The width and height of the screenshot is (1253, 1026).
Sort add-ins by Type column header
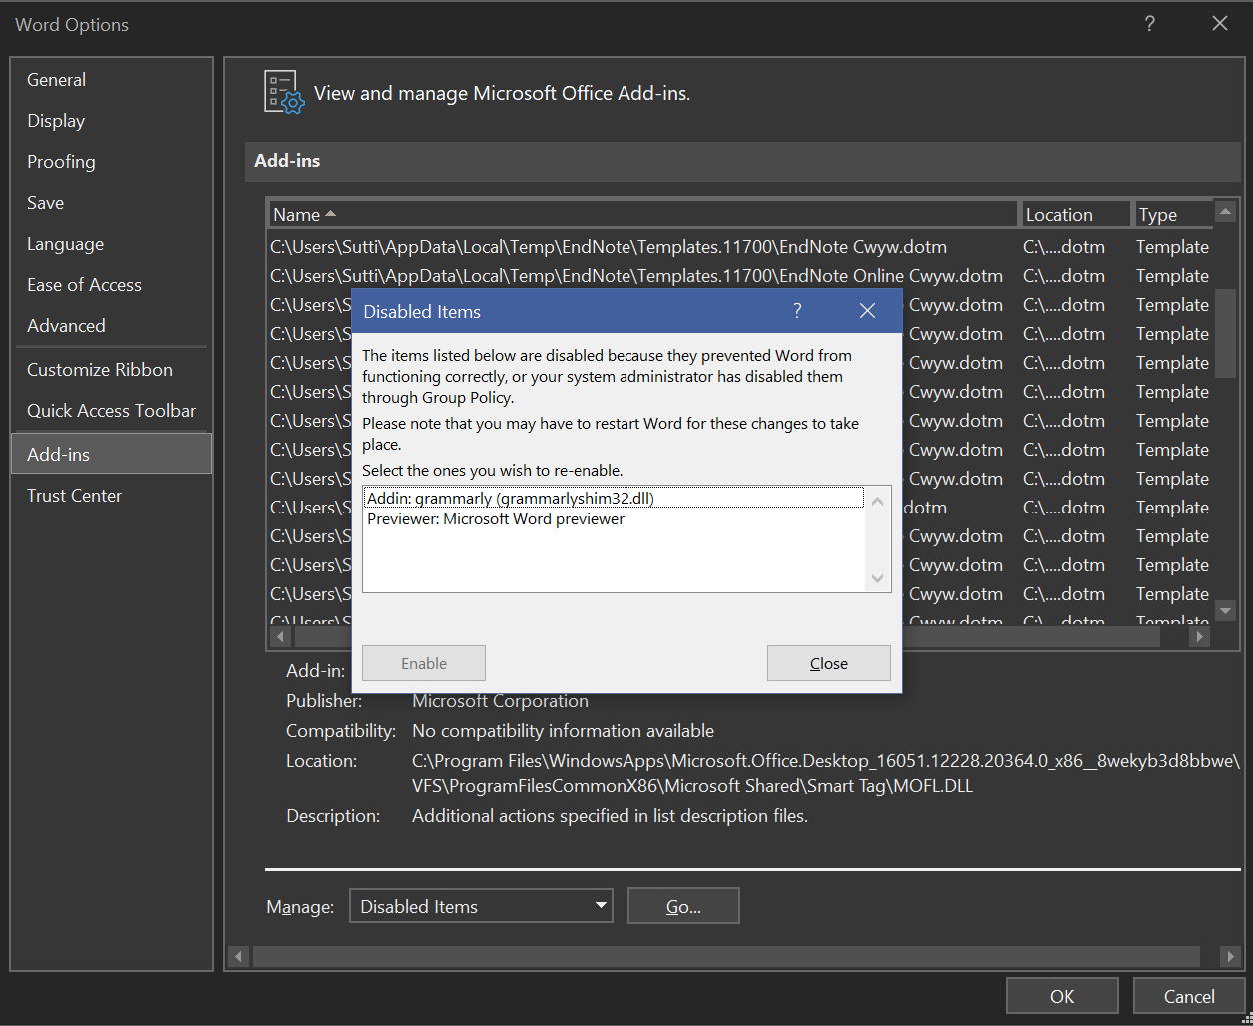click(x=1173, y=214)
